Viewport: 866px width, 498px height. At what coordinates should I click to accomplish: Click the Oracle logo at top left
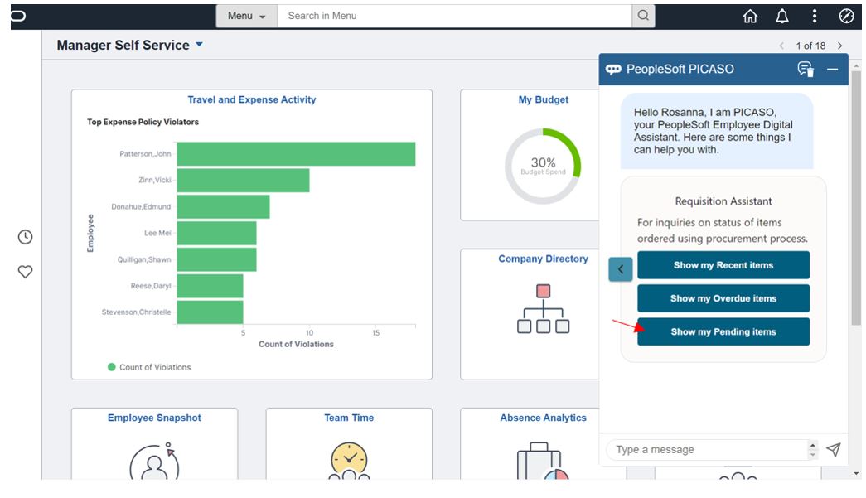17,16
